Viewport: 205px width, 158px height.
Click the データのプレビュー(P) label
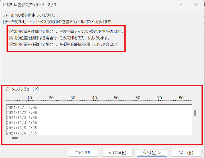[x=22, y=89]
